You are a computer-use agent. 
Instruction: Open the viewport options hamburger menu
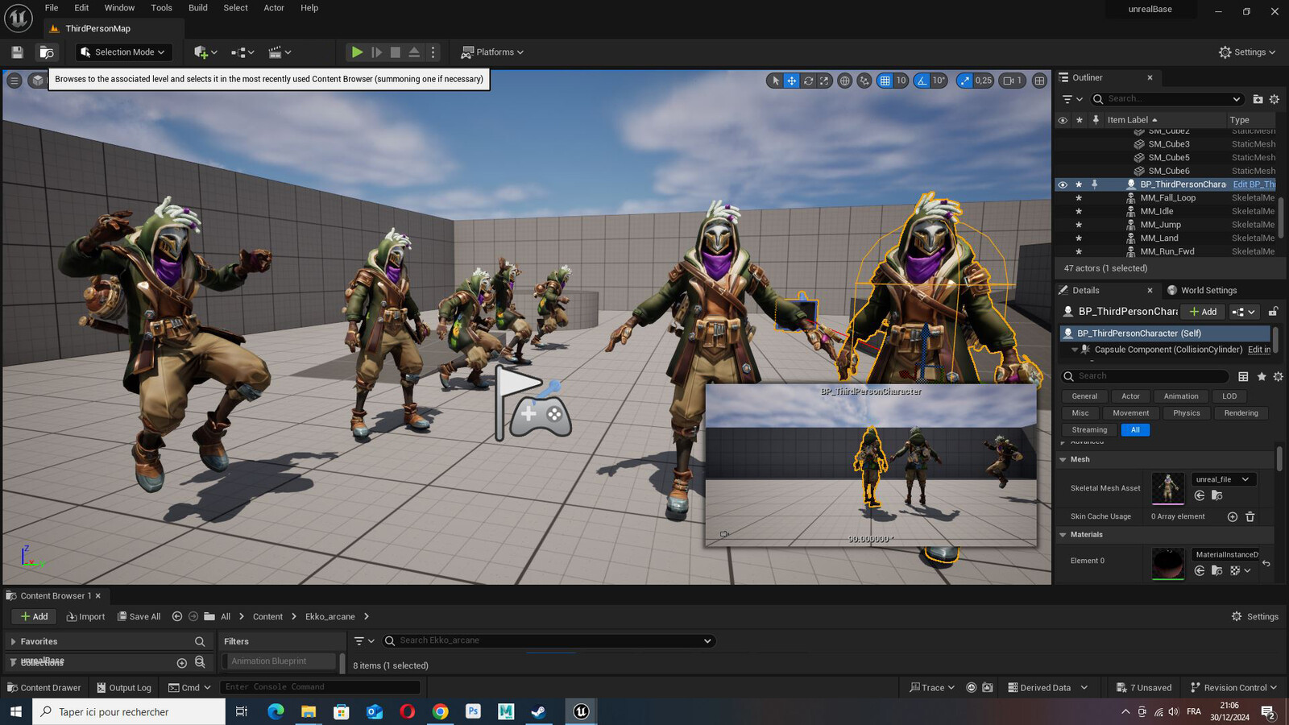tap(14, 81)
